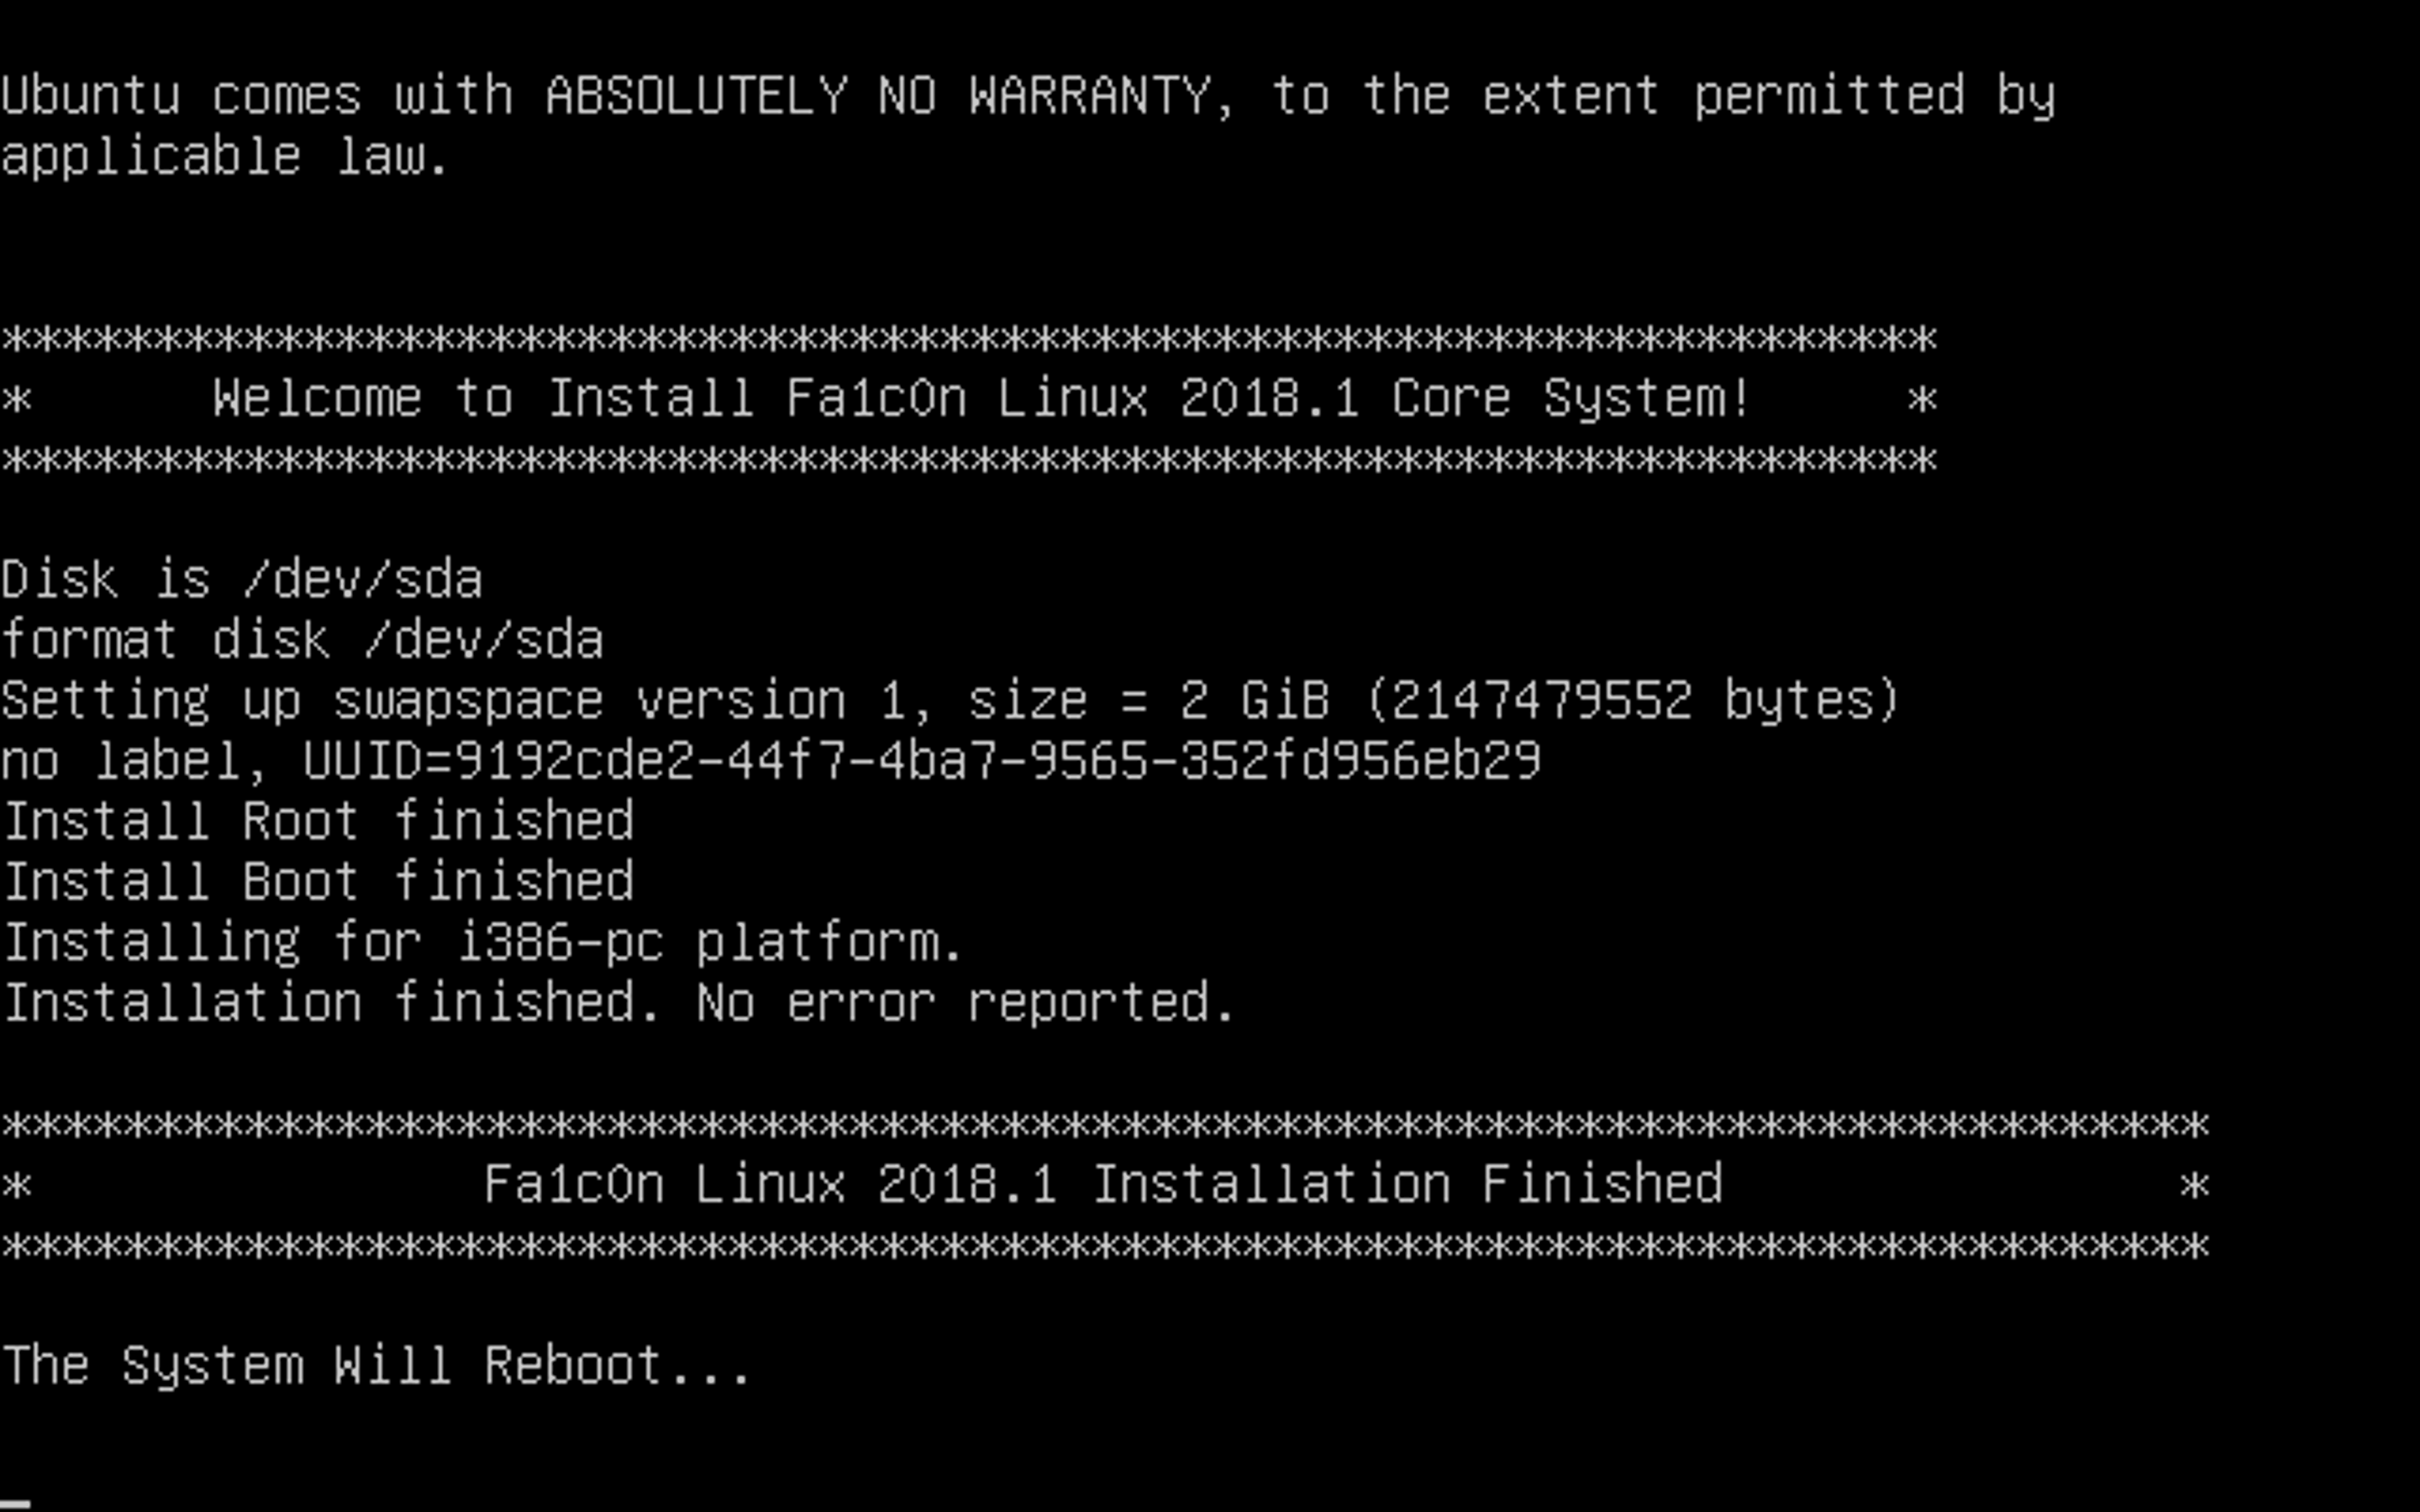Screen dimensions: 2420x1512
Task: Click the 'Ubuntu comes with ABSOLUTELY NO WARRANTY' line
Action: tap(1027, 97)
